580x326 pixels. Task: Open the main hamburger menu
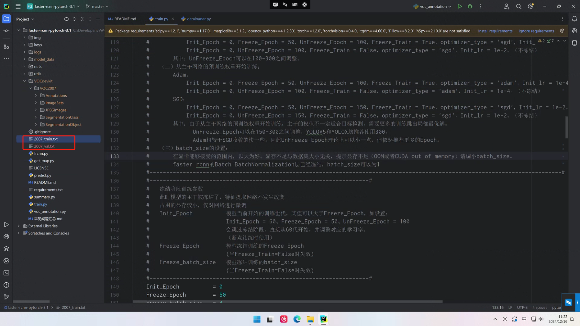coord(18,6)
